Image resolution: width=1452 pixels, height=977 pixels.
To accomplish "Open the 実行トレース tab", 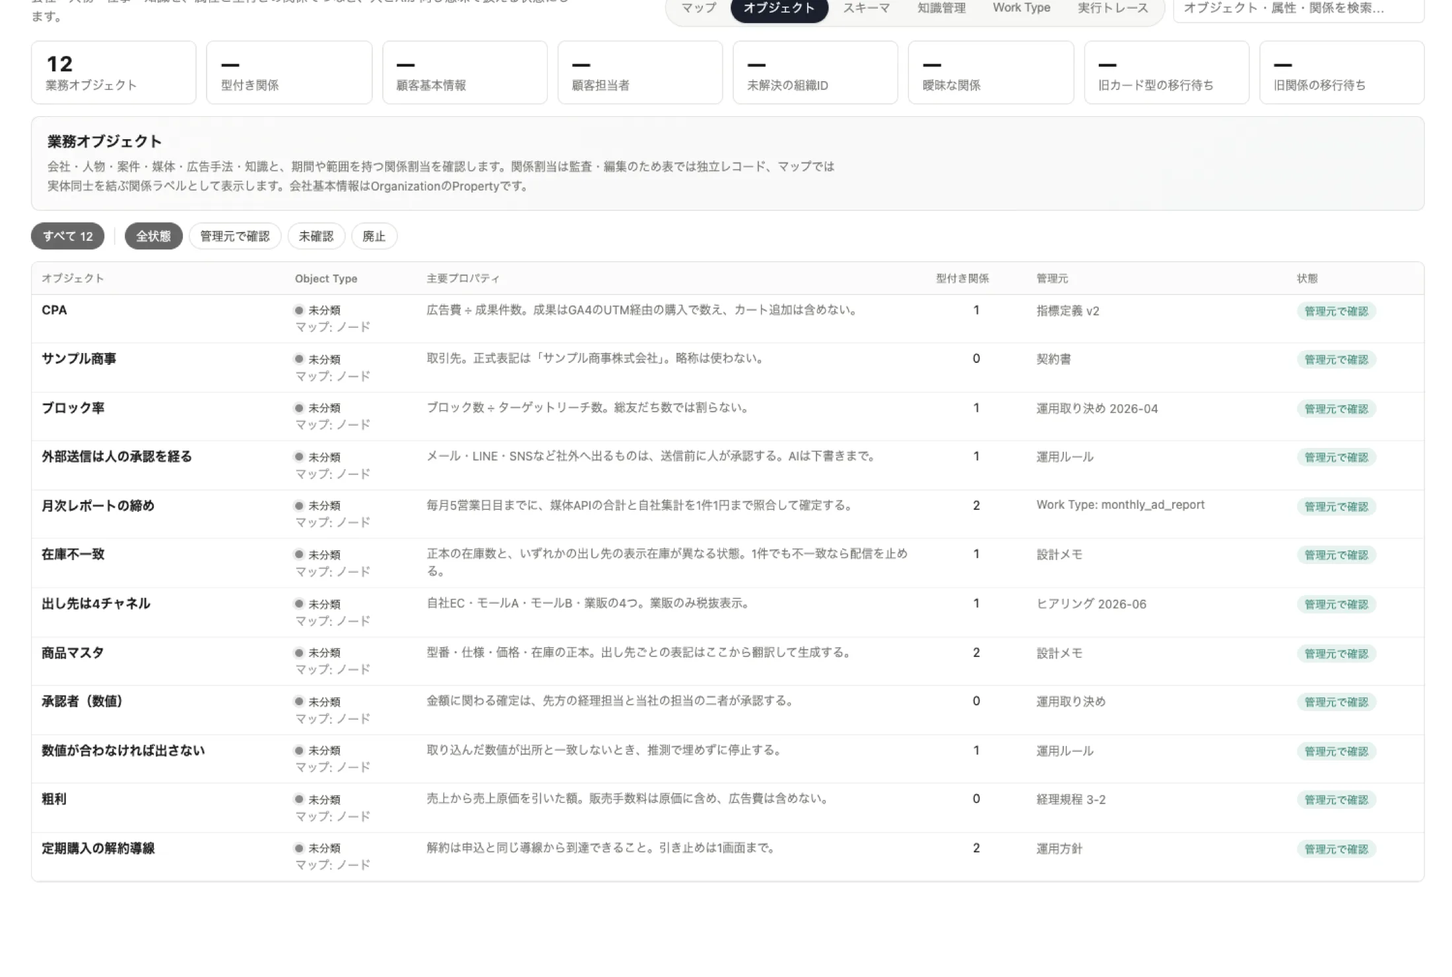I will pos(1113,8).
